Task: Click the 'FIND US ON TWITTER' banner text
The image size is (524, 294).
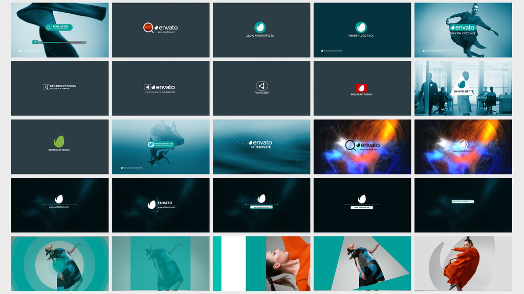Action: 164,143
